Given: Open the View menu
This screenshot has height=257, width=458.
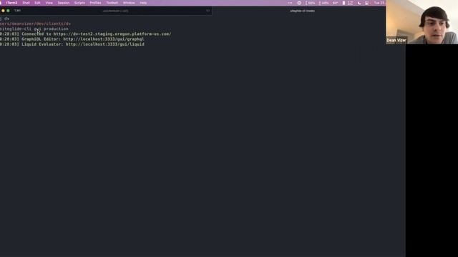Looking at the screenshot, I should point(49,3).
